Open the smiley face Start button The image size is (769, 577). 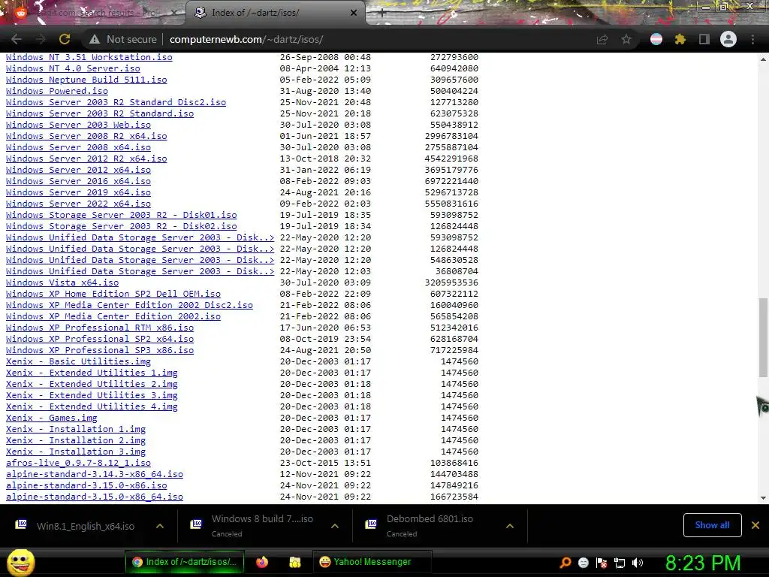pyautogui.click(x=20, y=562)
